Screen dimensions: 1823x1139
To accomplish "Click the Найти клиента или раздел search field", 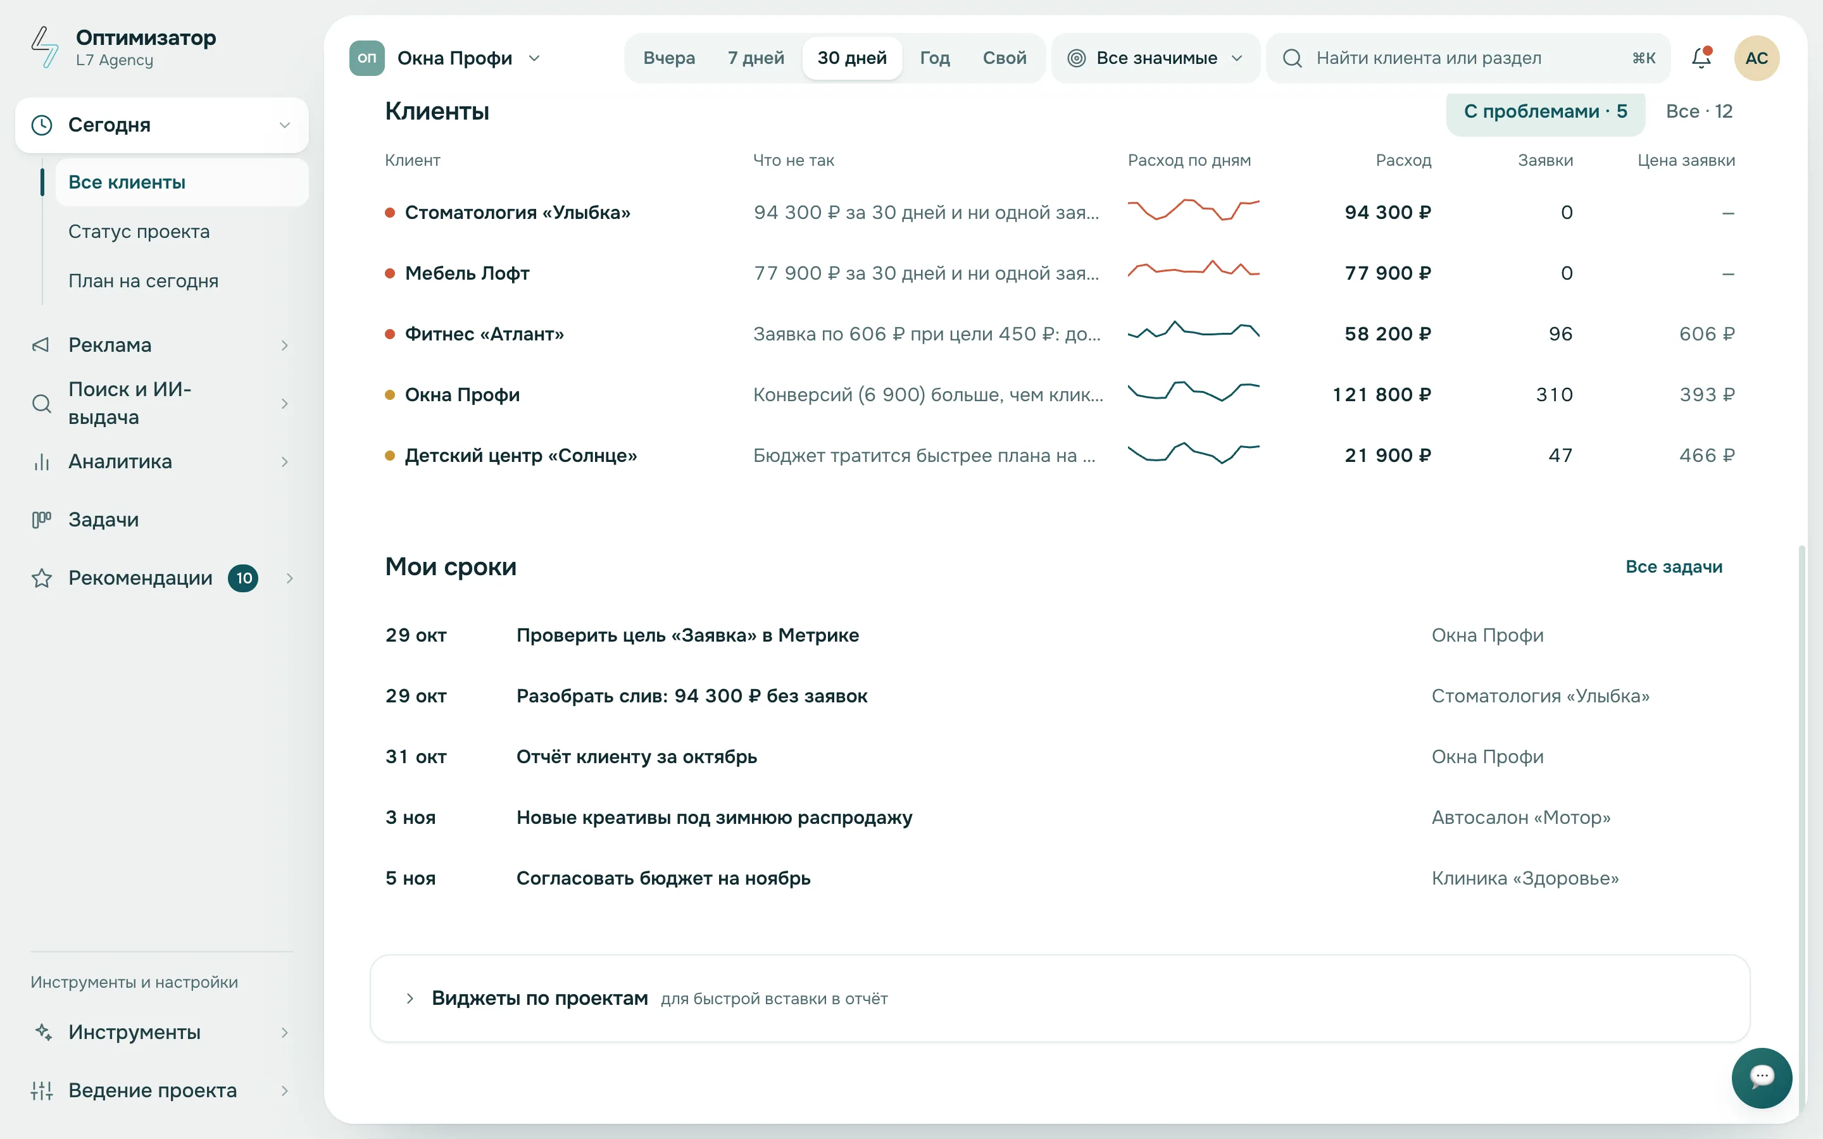I will (x=1467, y=58).
